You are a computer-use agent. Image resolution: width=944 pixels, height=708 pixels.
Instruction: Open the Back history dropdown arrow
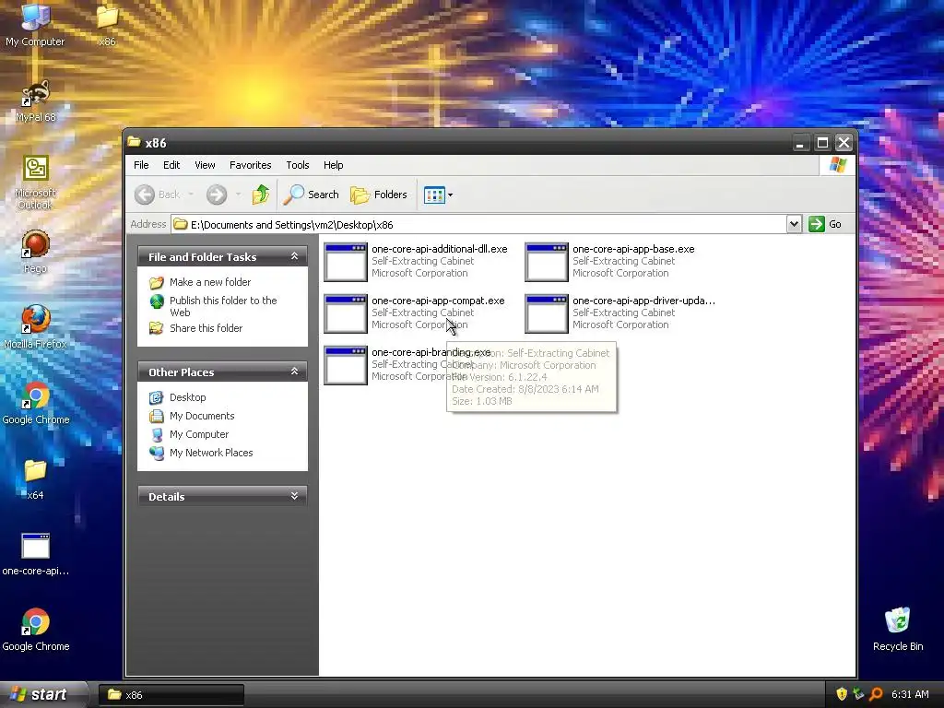pyautogui.click(x=191, y=195)
